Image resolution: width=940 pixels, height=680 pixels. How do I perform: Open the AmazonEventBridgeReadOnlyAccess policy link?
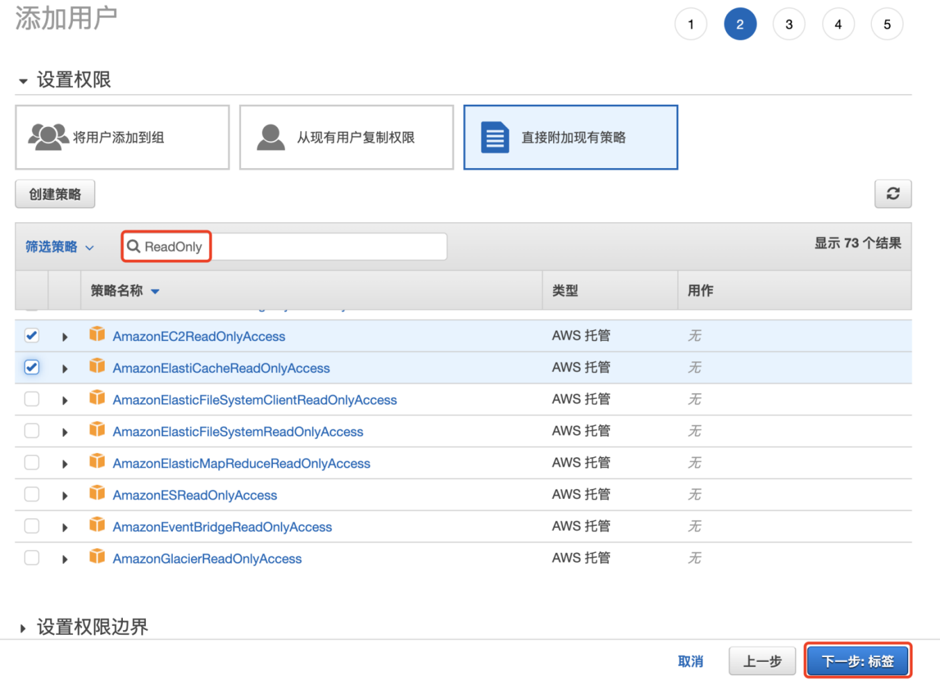pos(222,527)
